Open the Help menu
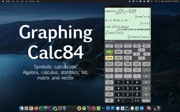 tap(38, 1)
